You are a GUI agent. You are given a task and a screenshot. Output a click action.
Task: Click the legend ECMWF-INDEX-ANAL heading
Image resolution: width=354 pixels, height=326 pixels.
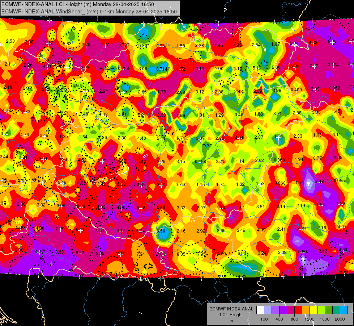(x=231, y=309)
